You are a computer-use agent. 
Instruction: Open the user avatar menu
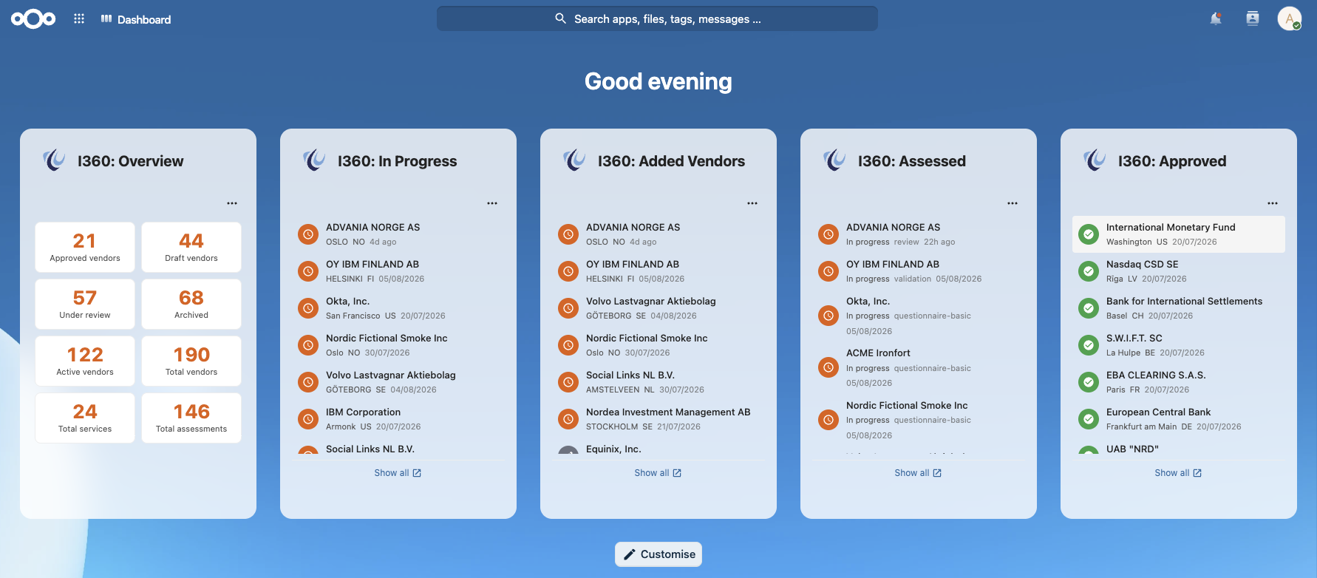pyautogui.click(x=1290, y=19)
